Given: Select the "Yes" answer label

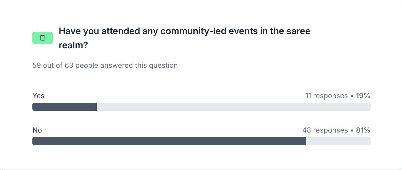Looking at the screenshot, I should (38, 96).
